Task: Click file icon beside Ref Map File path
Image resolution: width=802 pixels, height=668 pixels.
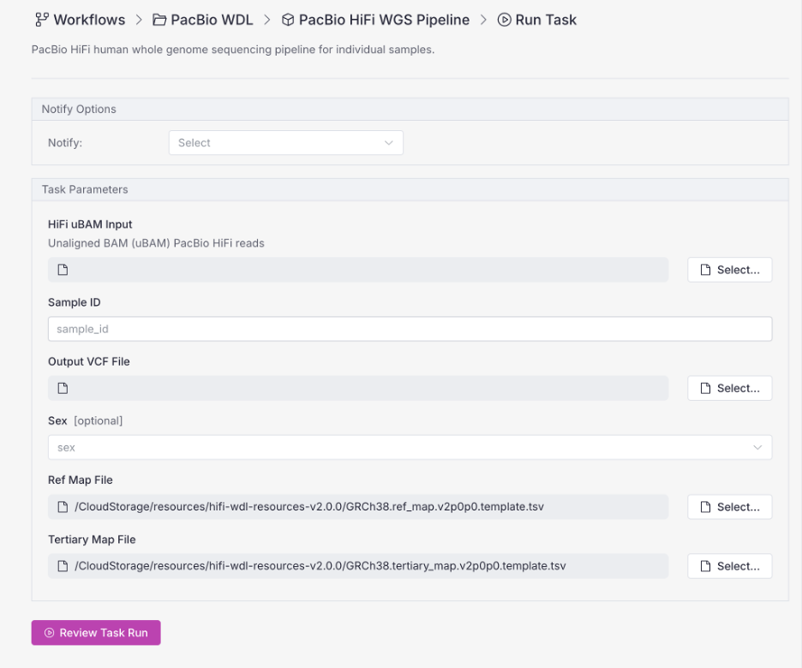Action: point(63,507)
